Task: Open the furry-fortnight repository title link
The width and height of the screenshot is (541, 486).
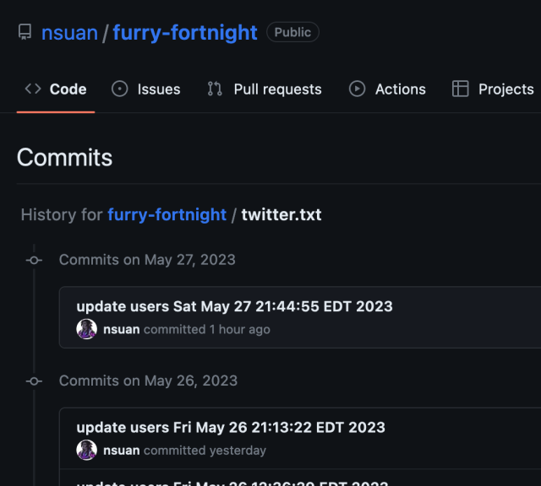Action: (185, 33)
